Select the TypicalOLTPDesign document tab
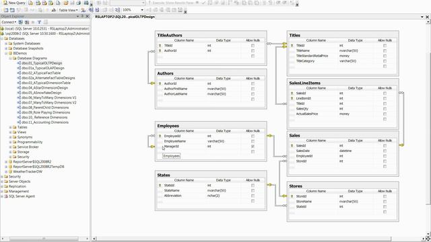 tap(125, 17)
